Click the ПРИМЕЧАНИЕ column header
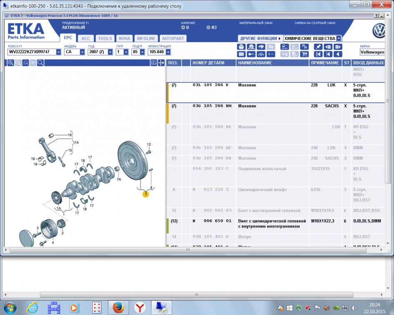 click(325, 63)
